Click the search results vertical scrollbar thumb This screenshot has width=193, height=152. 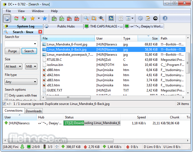[x=188, y=63]
